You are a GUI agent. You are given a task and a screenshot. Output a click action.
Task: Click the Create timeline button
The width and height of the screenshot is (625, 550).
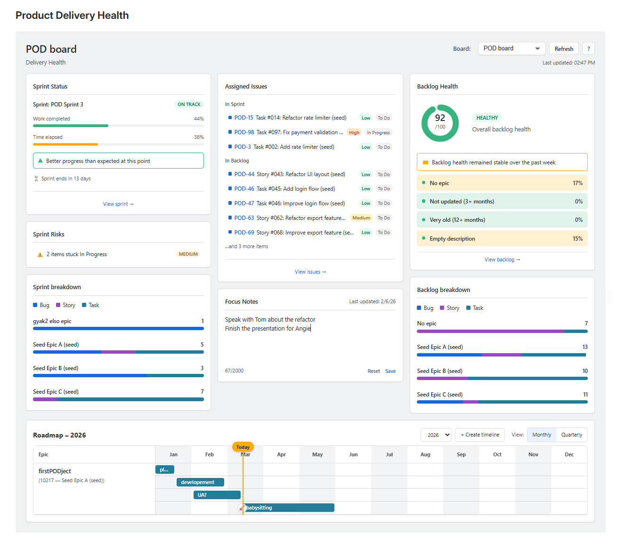click(x=480, y=435)
